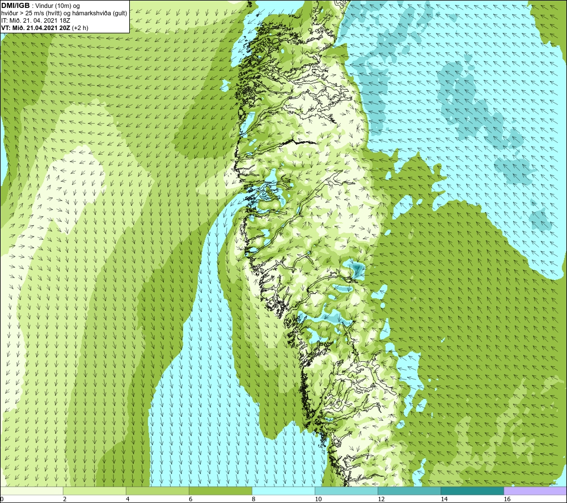Click the legend scale label '8'
This screenshot has height=503, width=567.
click(253, 499)
